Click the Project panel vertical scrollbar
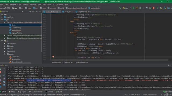 pos(41,33)
